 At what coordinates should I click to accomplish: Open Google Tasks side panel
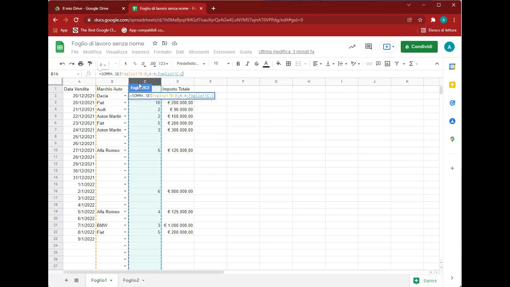point(452,103)
